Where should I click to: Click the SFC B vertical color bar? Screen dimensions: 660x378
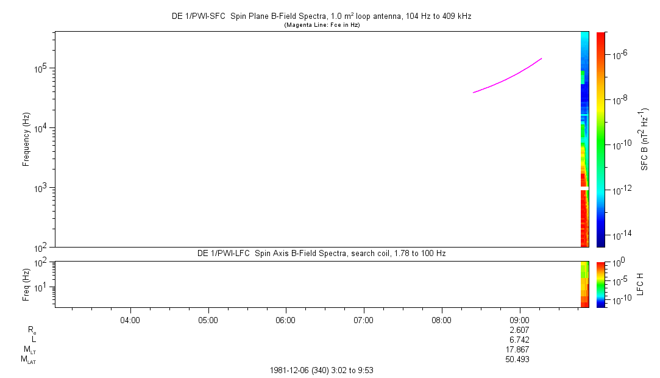[x=600, y=139]
